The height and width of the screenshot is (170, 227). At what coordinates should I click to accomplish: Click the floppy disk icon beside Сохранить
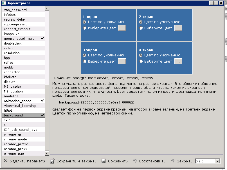[104, 161]
